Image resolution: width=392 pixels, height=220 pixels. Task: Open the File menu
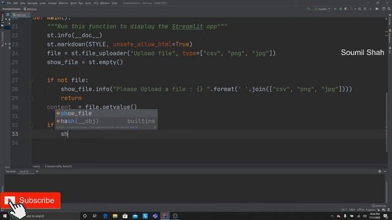(9, 3)
